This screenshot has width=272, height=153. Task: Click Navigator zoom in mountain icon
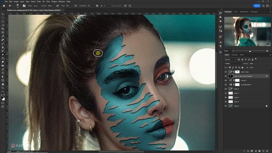[x=267, y=51]
